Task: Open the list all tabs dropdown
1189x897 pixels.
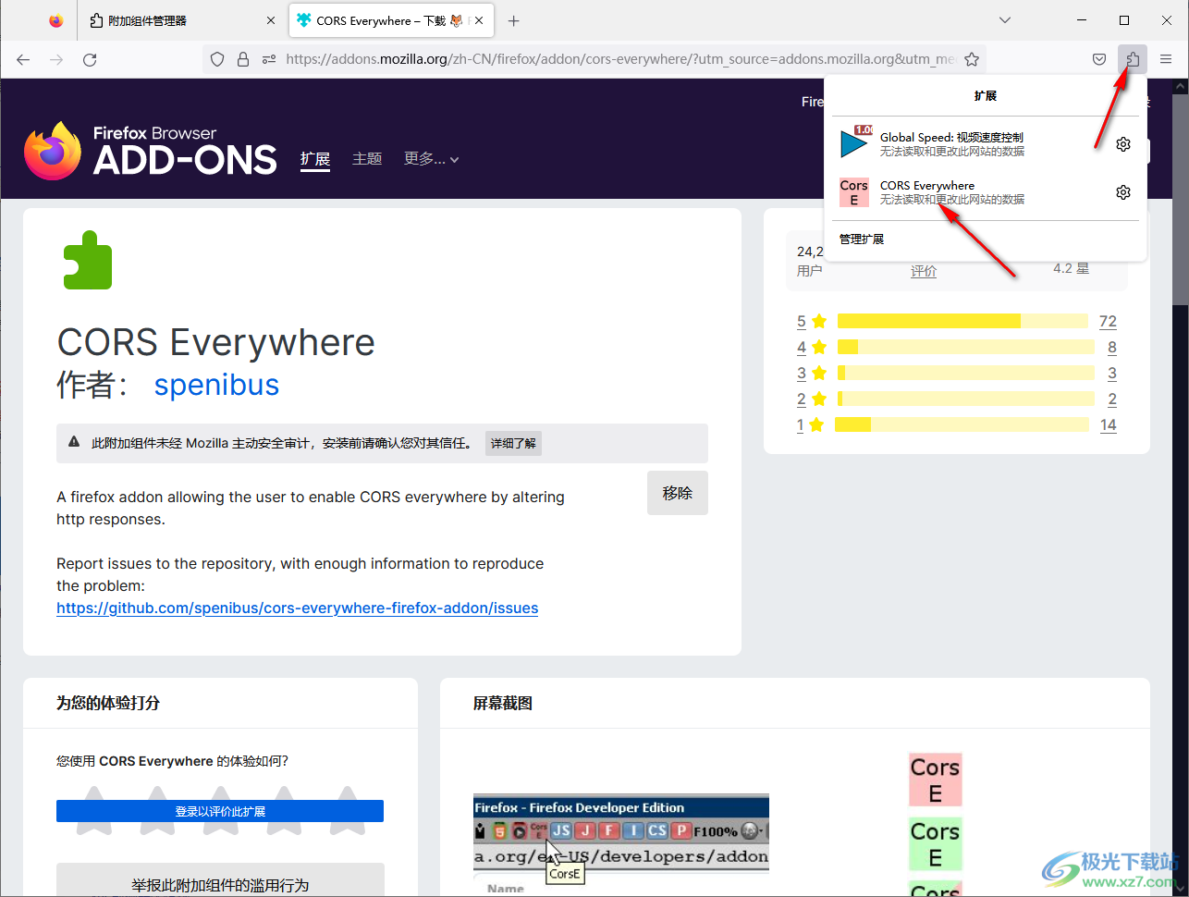Action: [1005, 20]
